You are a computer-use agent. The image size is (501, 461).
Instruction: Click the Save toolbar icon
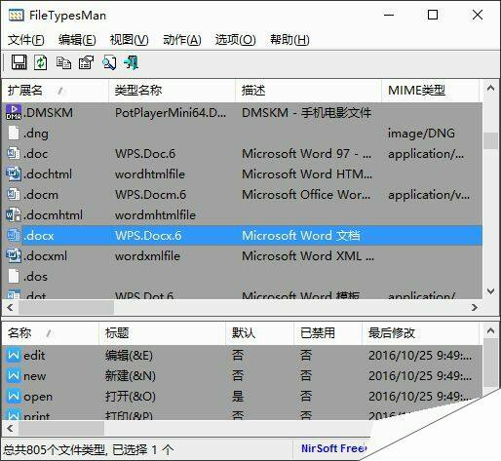tap(19, 61)
